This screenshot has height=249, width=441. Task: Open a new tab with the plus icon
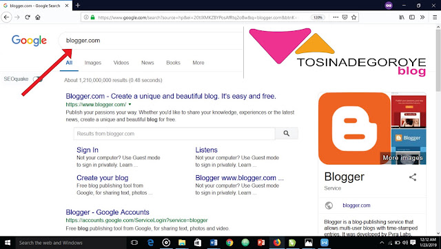tap(78, 5)
